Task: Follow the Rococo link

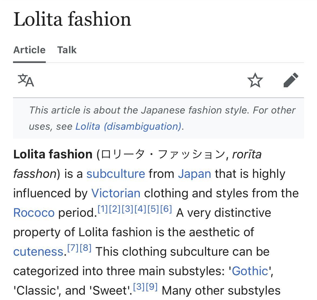Action: (x=34, y=213)
